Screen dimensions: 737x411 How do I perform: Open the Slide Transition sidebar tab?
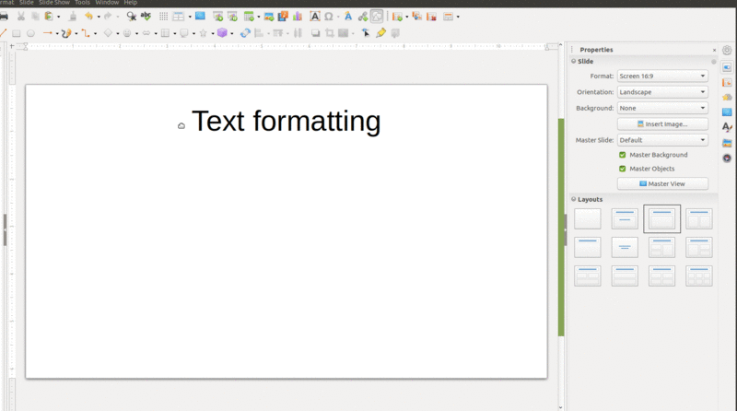pyautogui.click(x=727, y=83)
